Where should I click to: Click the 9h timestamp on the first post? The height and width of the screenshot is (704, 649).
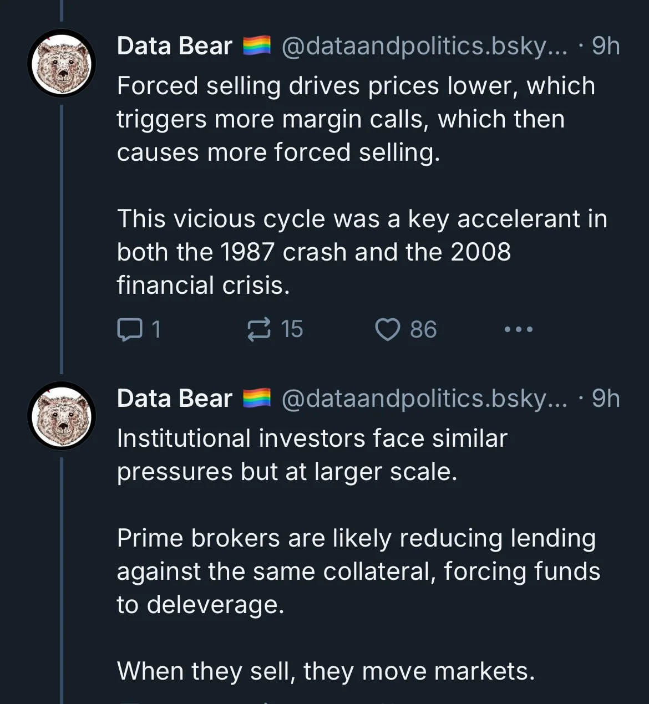coord(605,46)
